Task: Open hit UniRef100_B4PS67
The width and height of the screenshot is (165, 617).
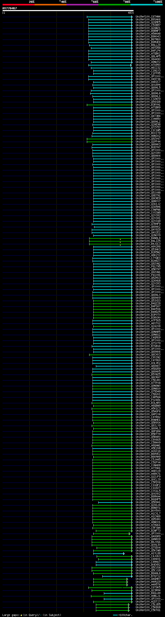Action: pos(148,306)
